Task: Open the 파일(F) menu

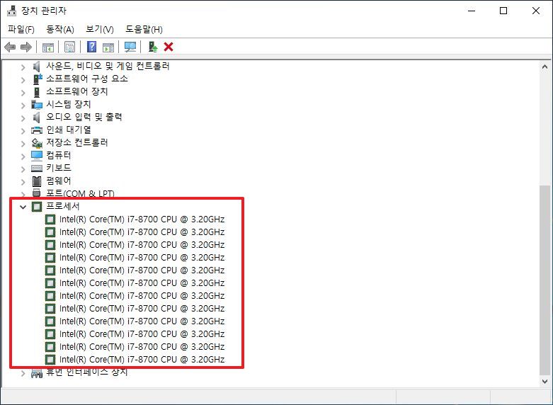Action: coord(21,29)
